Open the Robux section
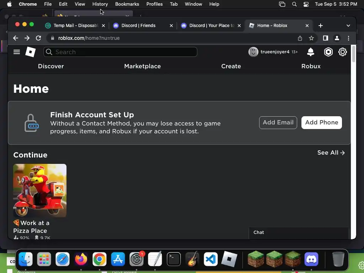Image resolution: width=364 pixels, height=273 pixels. coord(311,66)
